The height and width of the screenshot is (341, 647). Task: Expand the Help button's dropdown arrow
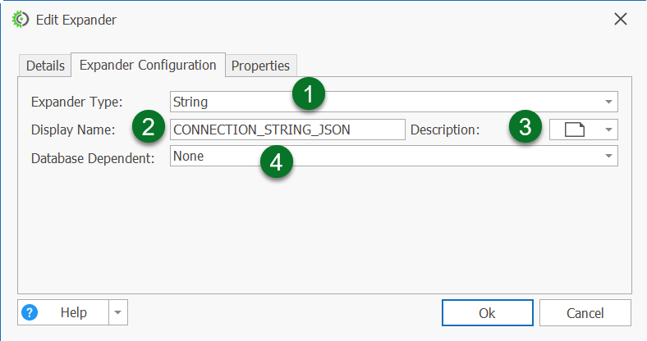(x=119, y=312)
